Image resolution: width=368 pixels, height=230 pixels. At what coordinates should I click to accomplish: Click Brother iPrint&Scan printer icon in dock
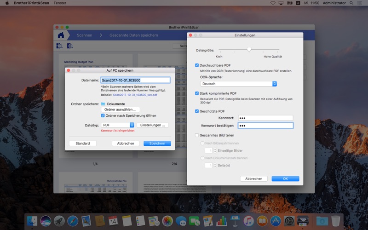tap(303, 221)
